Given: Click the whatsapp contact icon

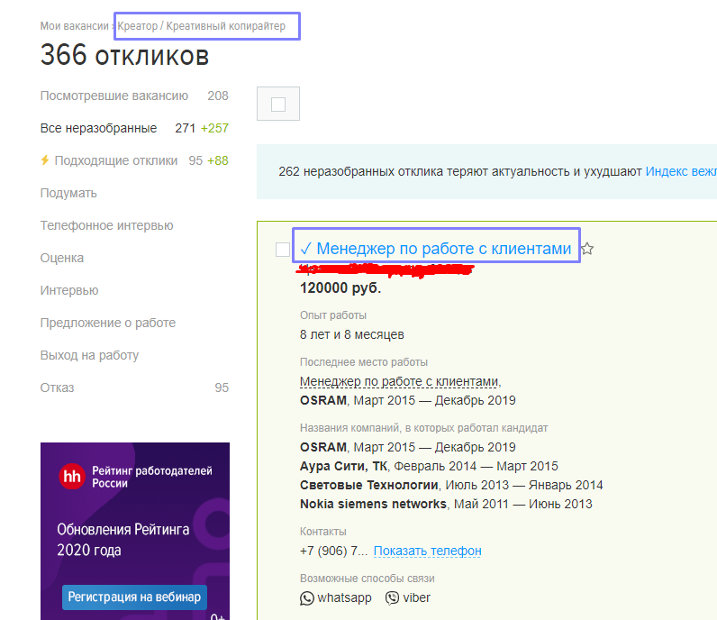Looking at the screenshot, I should [x=307, y=598].
